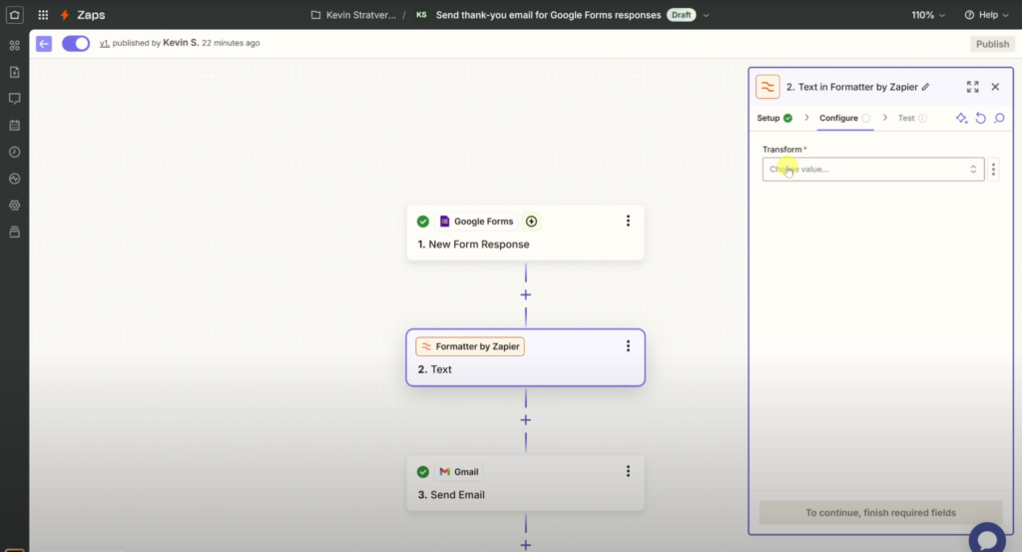Open the Transform value dropdown
1022x552 pixels.
[873, 169]
